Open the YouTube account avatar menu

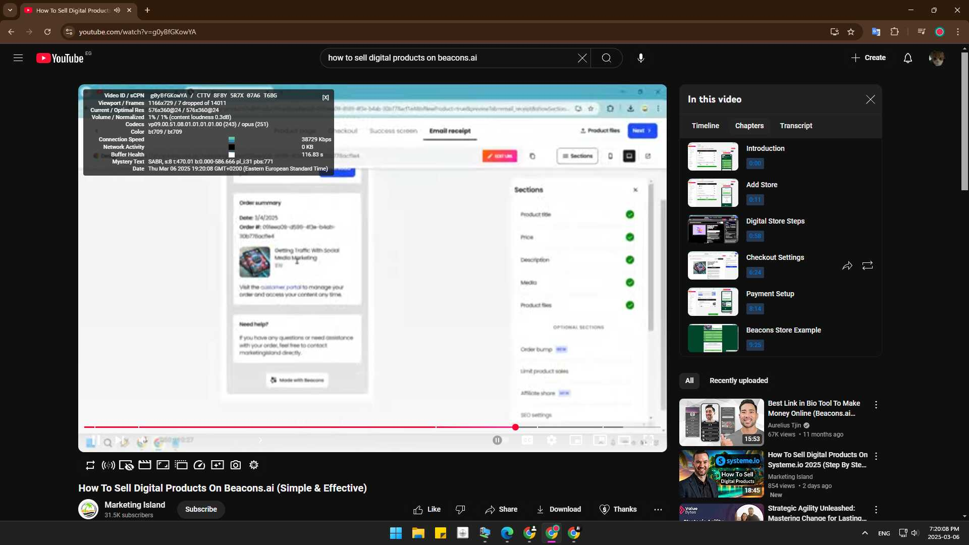(937, 58)
